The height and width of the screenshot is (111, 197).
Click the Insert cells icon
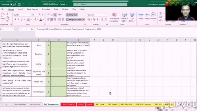pos(141,14)
